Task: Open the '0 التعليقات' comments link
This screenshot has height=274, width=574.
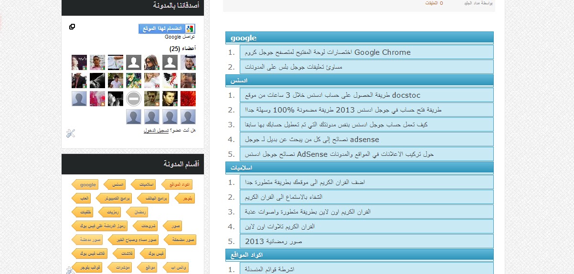Action: [x=434, y=3]
